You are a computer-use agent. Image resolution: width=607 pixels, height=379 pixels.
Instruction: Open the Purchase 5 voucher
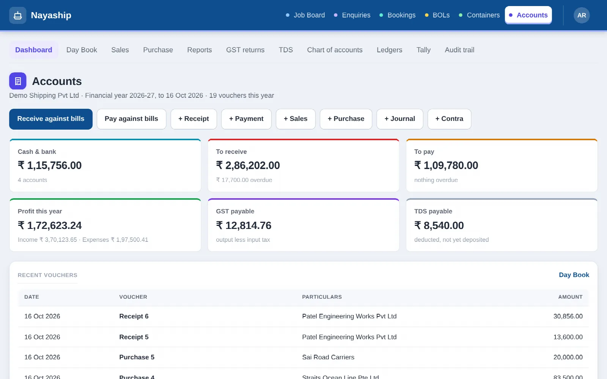click(x=137, y=357)
